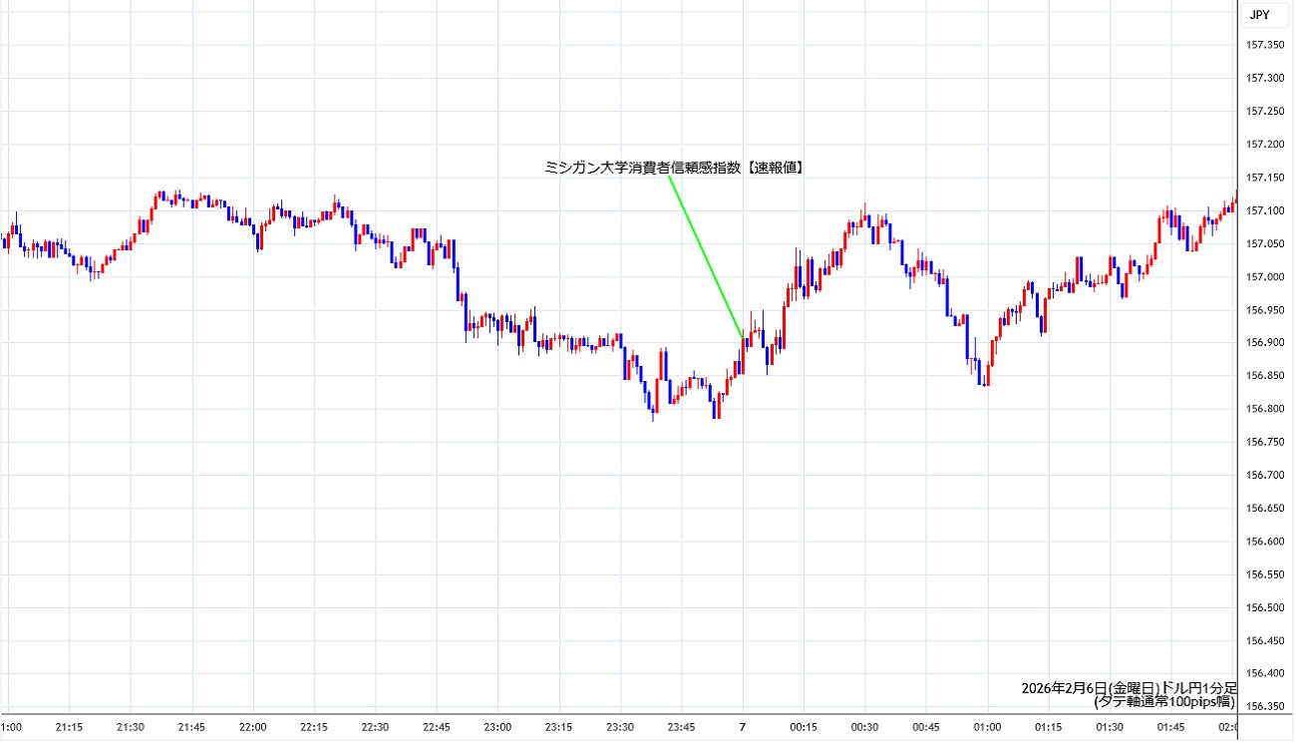Click the 157.150 price level label
1296x743 pixels.
[x=1264, y=178]
